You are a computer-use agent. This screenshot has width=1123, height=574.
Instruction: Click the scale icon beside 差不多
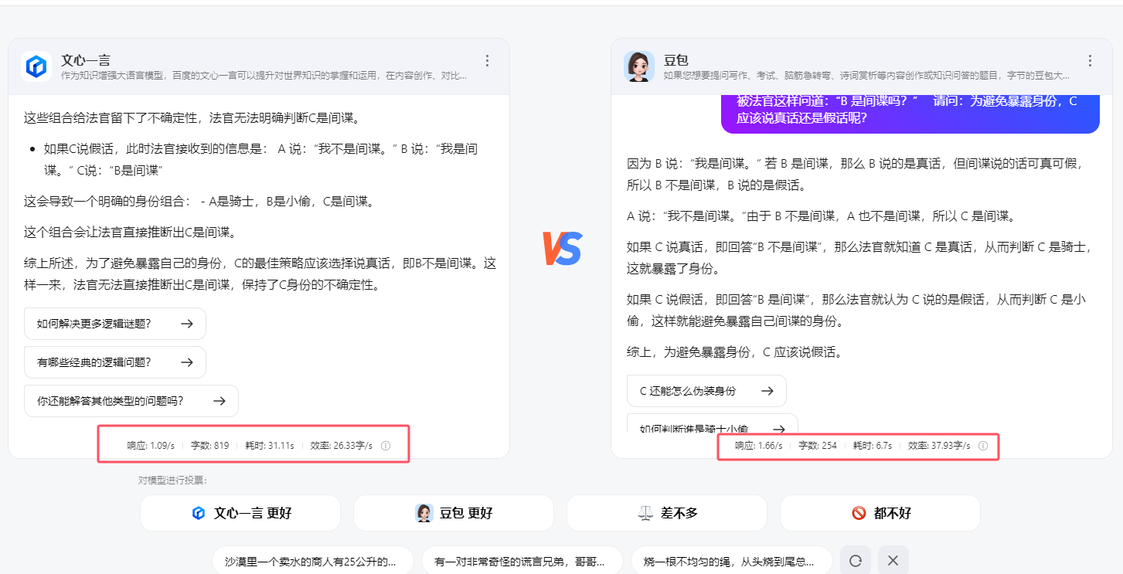pyautogui.click(x=645, y=513)
